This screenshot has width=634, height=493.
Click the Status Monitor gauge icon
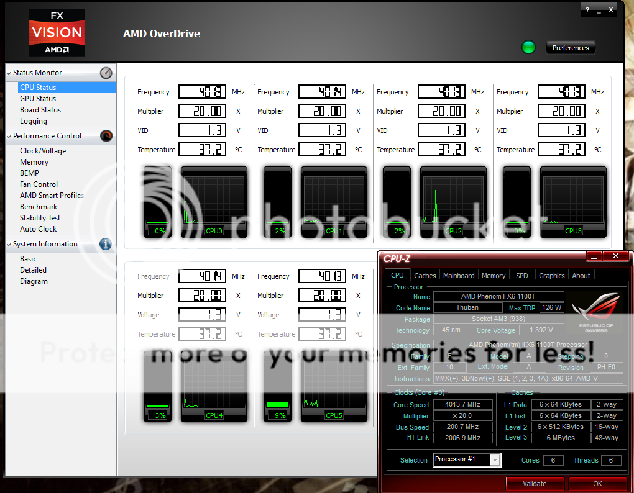click(x=106, y=73)
